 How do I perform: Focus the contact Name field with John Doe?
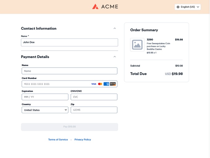click(x=69, y=42)
